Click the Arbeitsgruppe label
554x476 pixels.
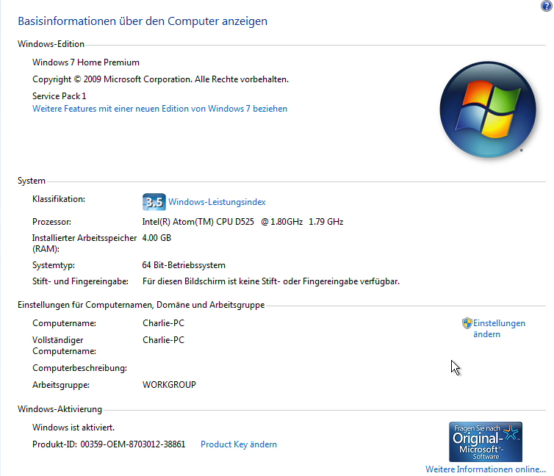(x=61, y=385)
